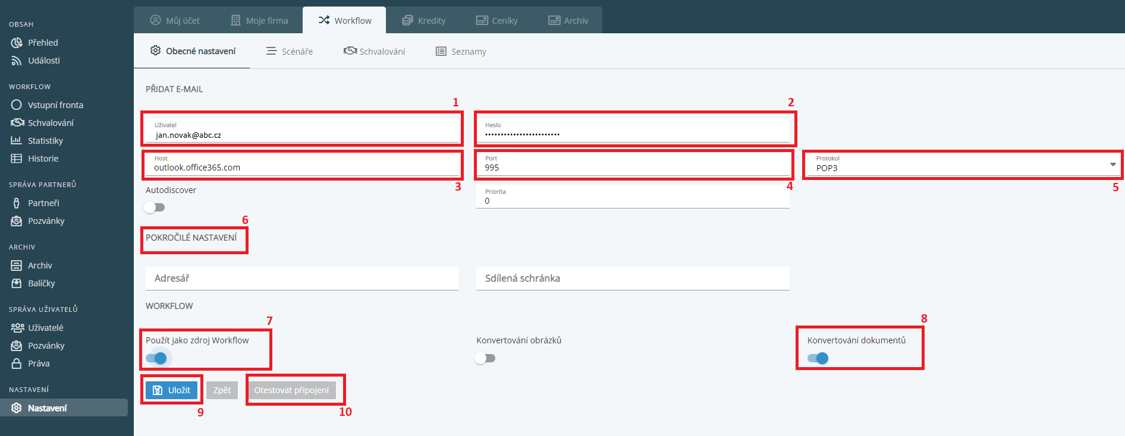Open Události feed icon in sidebar
1125x436 pixels.
click(17, 61)
